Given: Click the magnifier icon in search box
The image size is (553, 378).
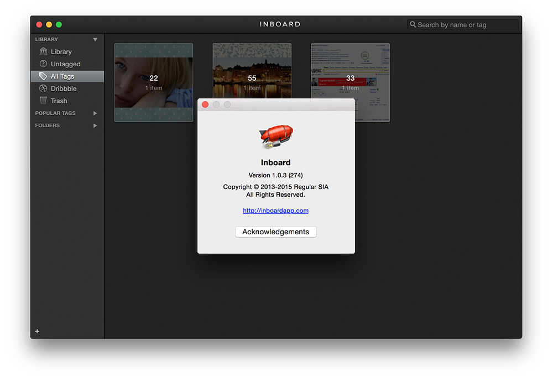Looking at the screenshot, I should [x=413, y=24].
